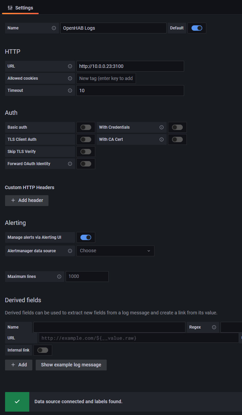Click Show example log message button
Image resolution: width=242 pixels, height=415 pixels.
(x=71, y=365)
